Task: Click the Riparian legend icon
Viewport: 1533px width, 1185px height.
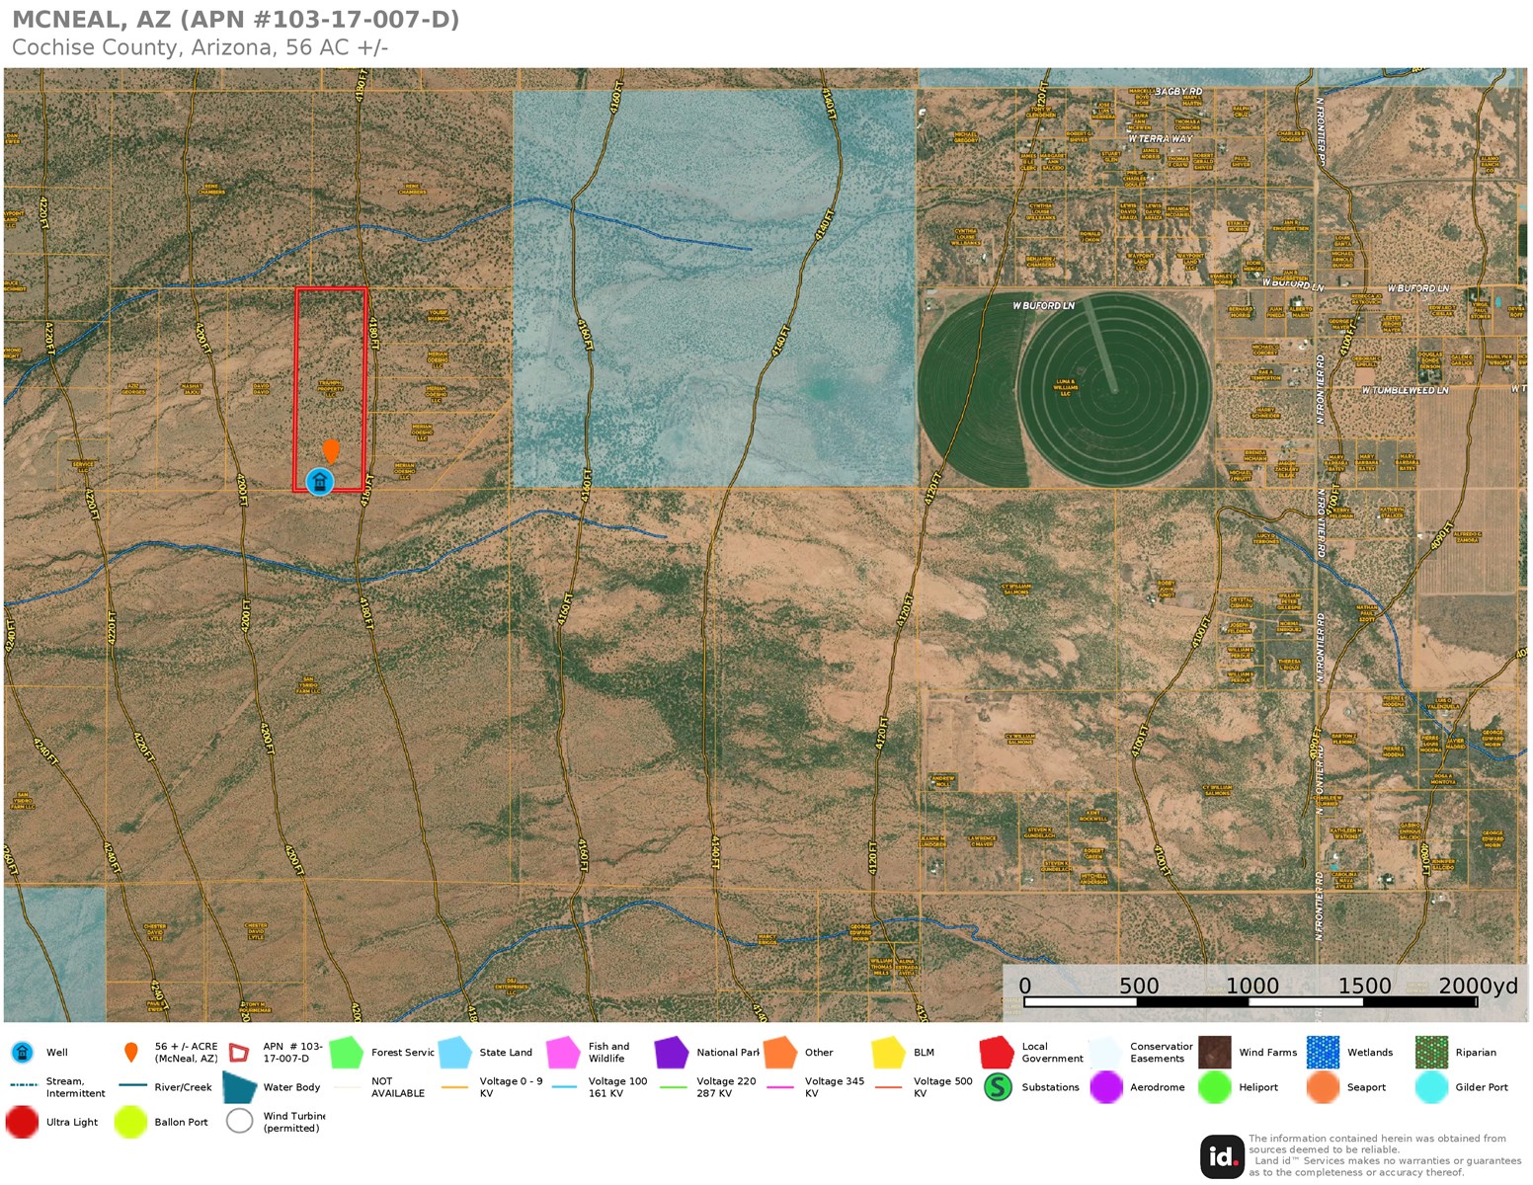Action: coord(1431,1053)
